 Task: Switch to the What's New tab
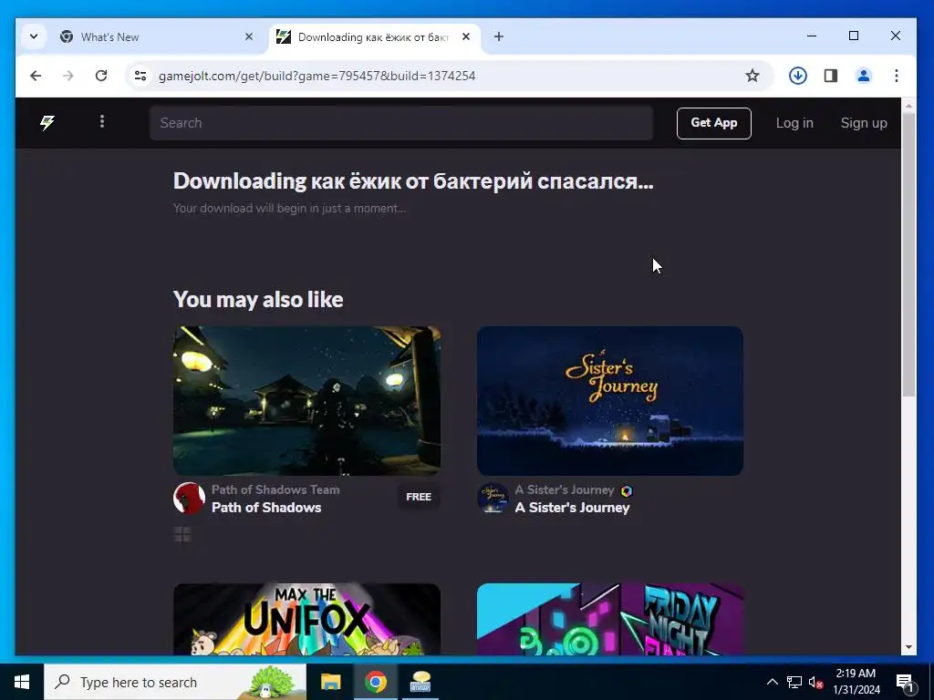coord(155,36)
